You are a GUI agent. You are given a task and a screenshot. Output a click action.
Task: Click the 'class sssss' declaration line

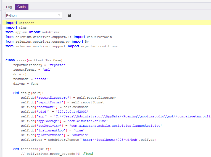(x=35, y=60)
